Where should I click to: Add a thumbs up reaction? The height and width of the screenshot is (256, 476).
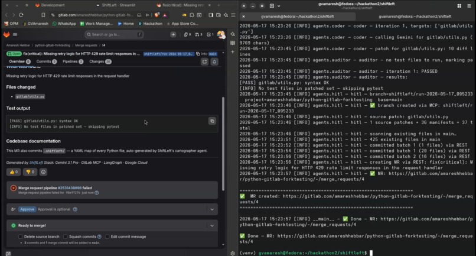point(14,172)
